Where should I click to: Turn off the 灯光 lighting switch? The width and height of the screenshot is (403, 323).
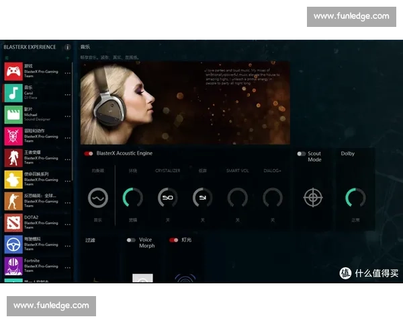(x=174, y=240)
